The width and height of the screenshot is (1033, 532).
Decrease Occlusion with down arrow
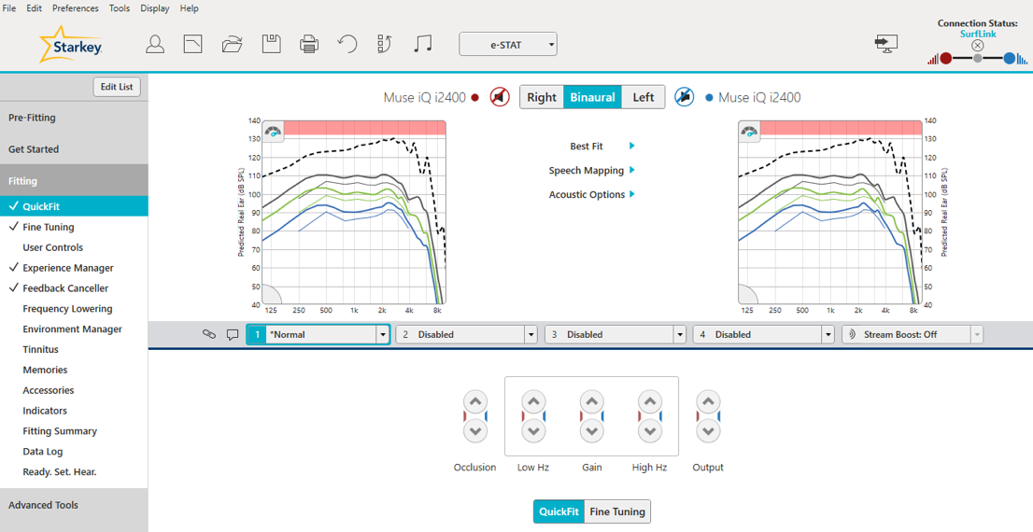tap(475, 431)
